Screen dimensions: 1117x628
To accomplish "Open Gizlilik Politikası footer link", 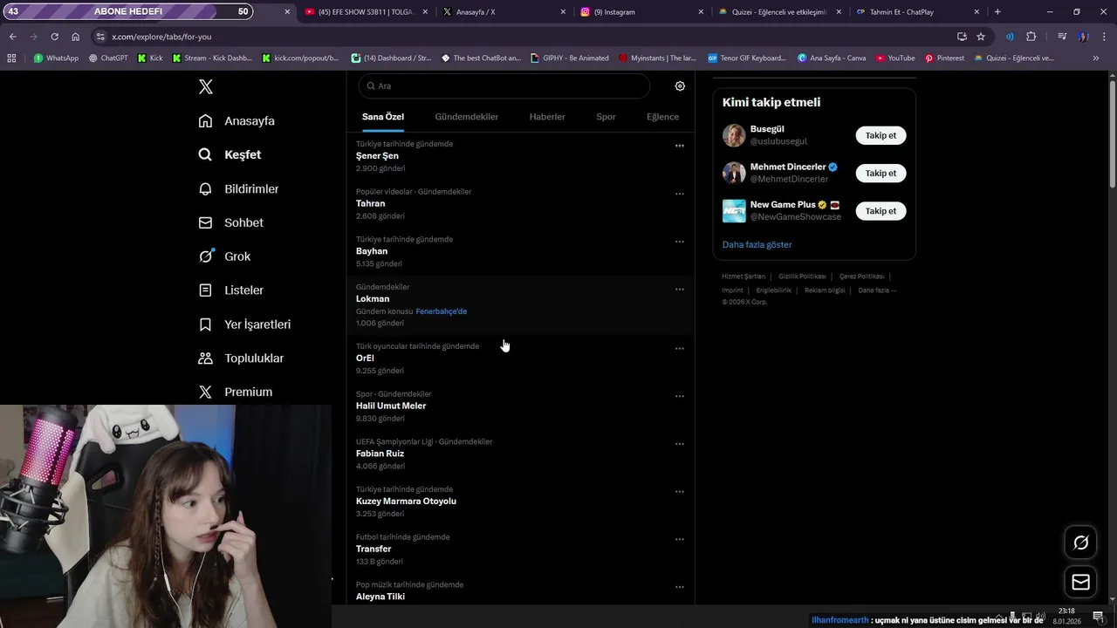I will pyautogui.click(x=802, y=276).
